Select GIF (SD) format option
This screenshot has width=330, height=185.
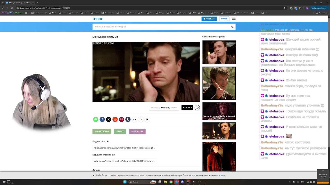[x=155, y=108]
